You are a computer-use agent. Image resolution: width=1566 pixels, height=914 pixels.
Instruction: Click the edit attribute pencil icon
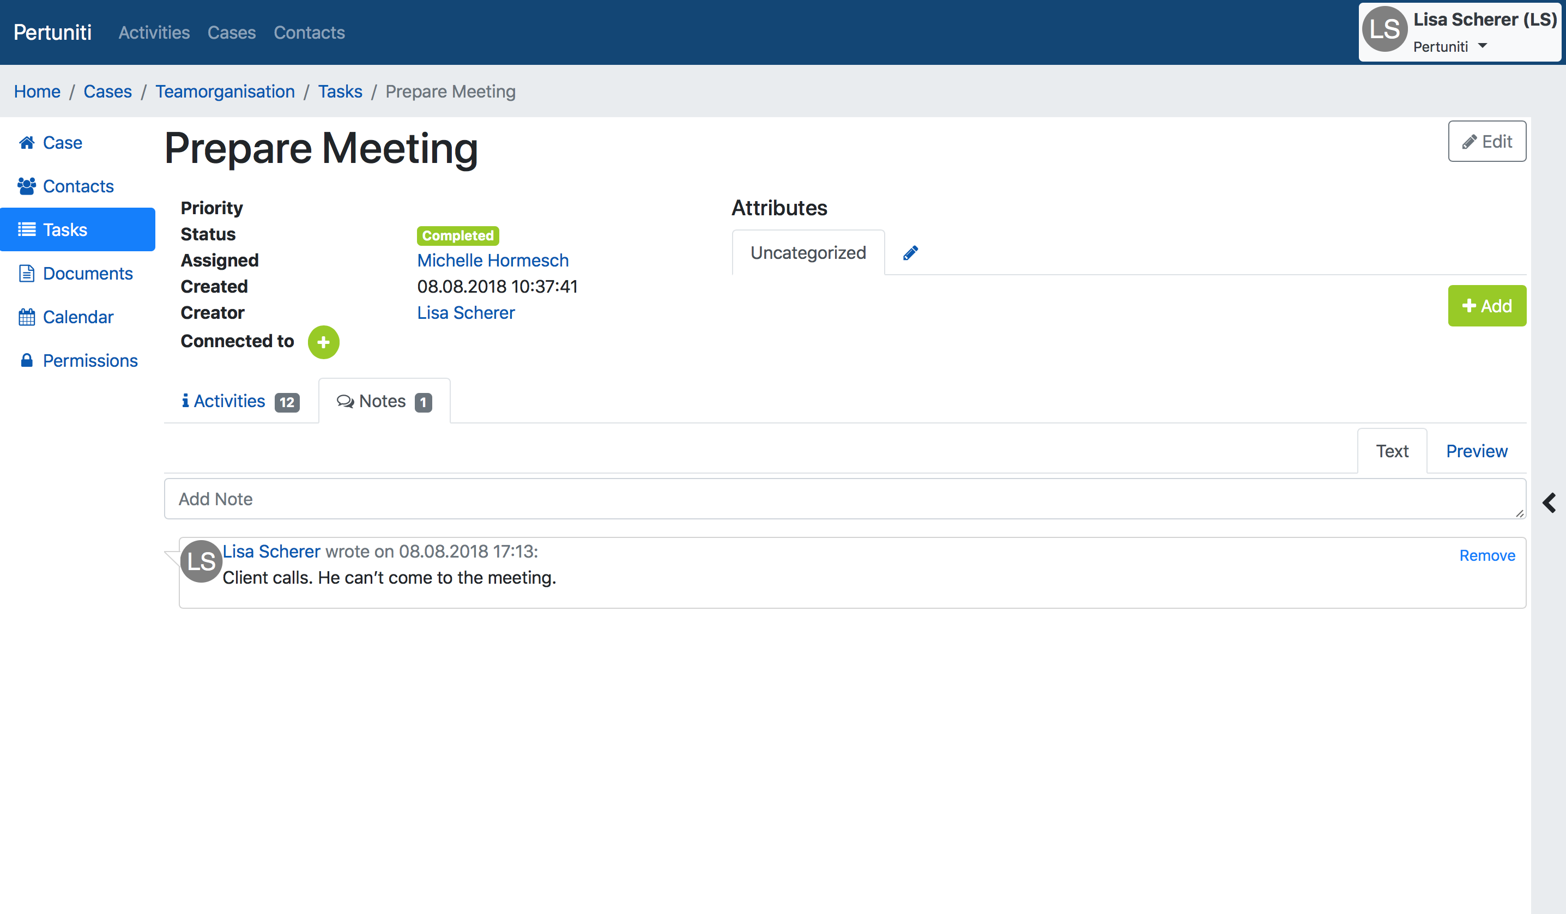click(911, 252)
